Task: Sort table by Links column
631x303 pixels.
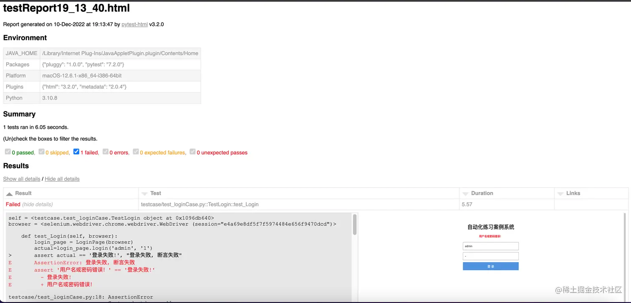Action: [x=591, y=193]
